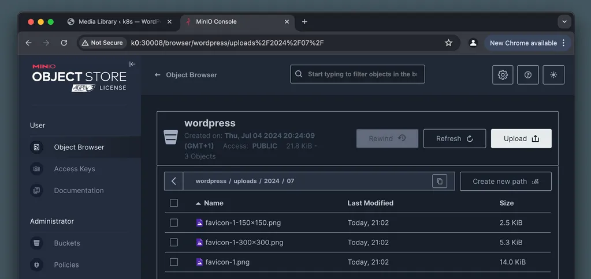
Task: Focus the filter objects search field
Action: click(x=363, y=74)
